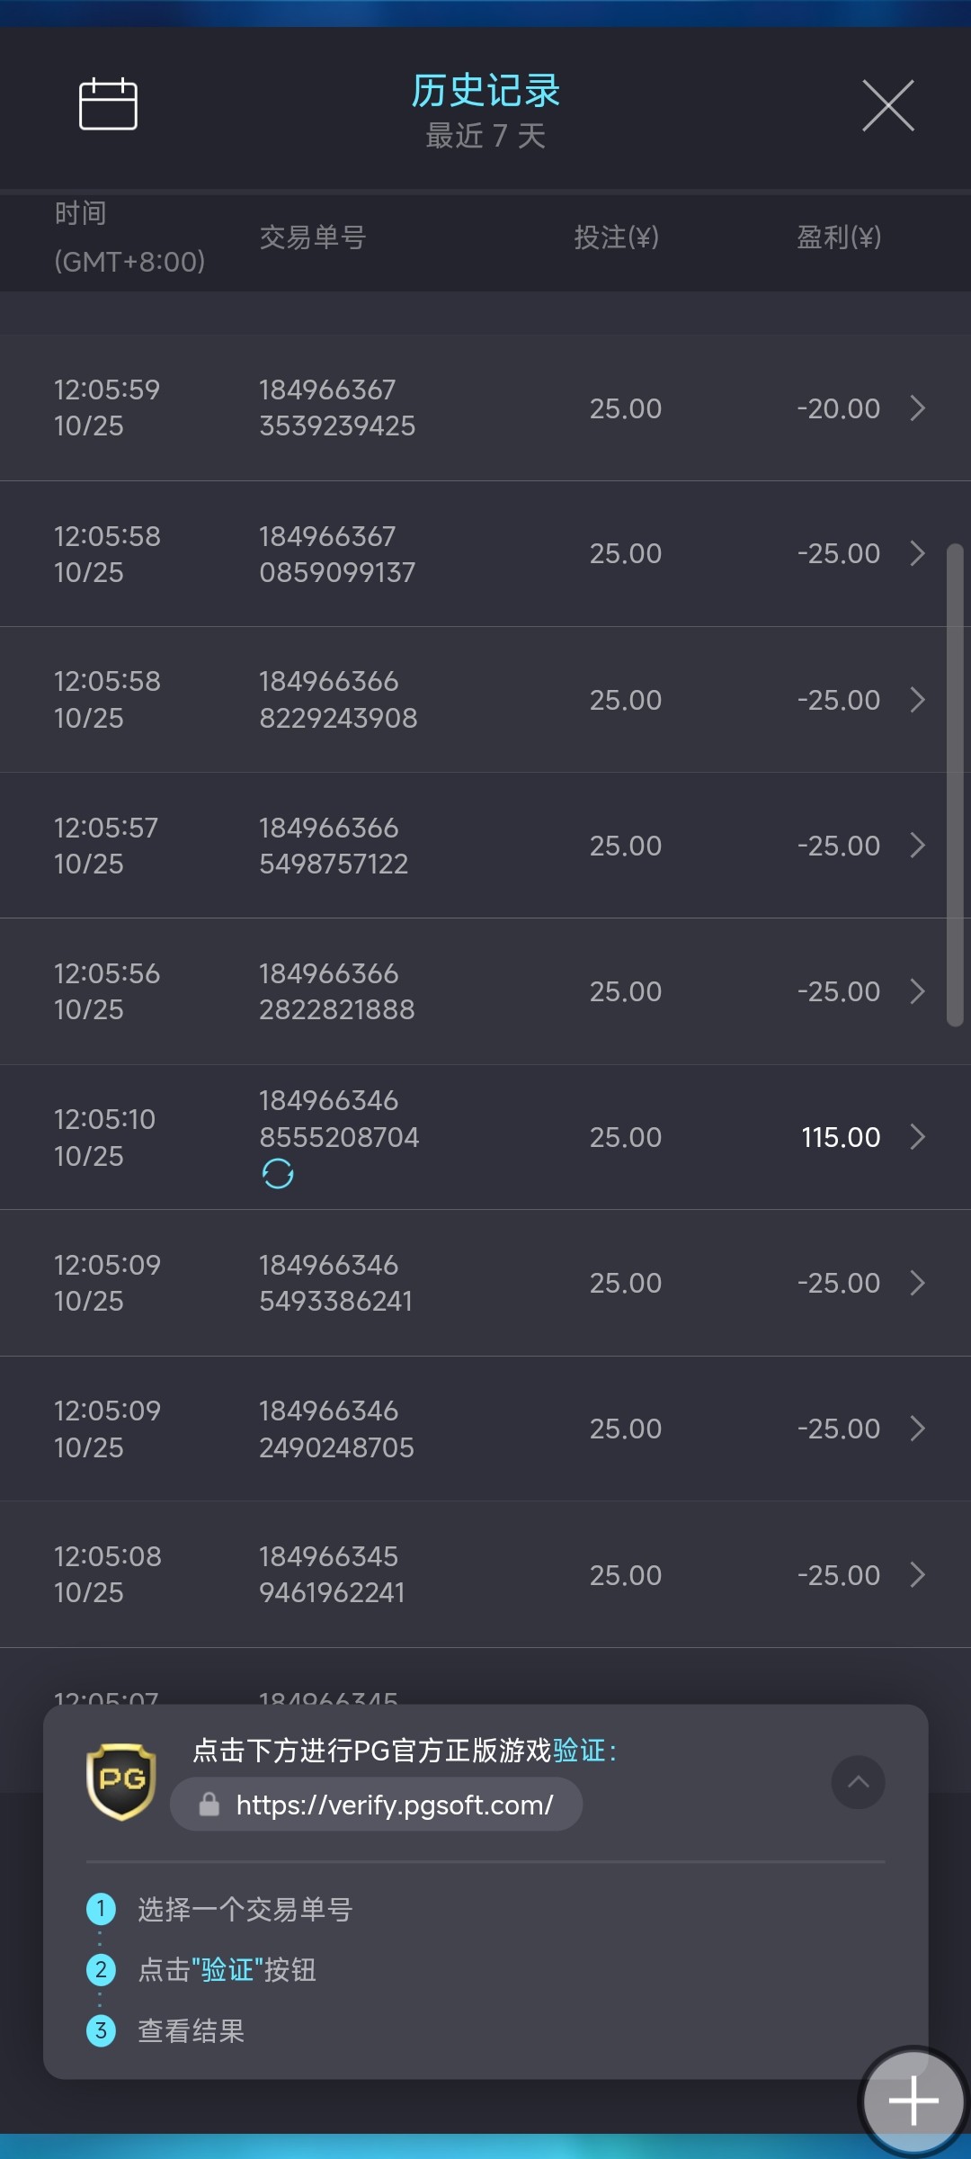Collapse the PG verification popup

tap(858, 1781)
